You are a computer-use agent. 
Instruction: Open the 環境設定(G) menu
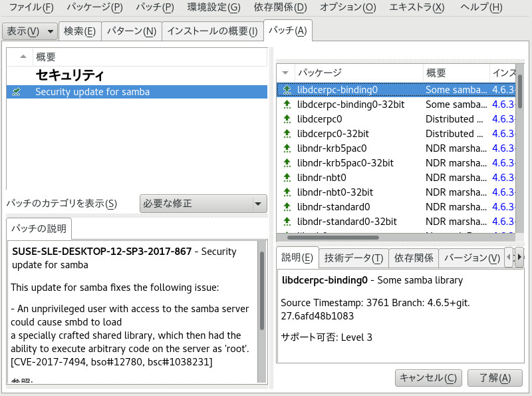click(x=213, y=7)
